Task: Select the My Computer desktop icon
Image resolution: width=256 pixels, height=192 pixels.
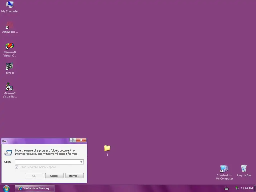Action: (x=10, y=7)
